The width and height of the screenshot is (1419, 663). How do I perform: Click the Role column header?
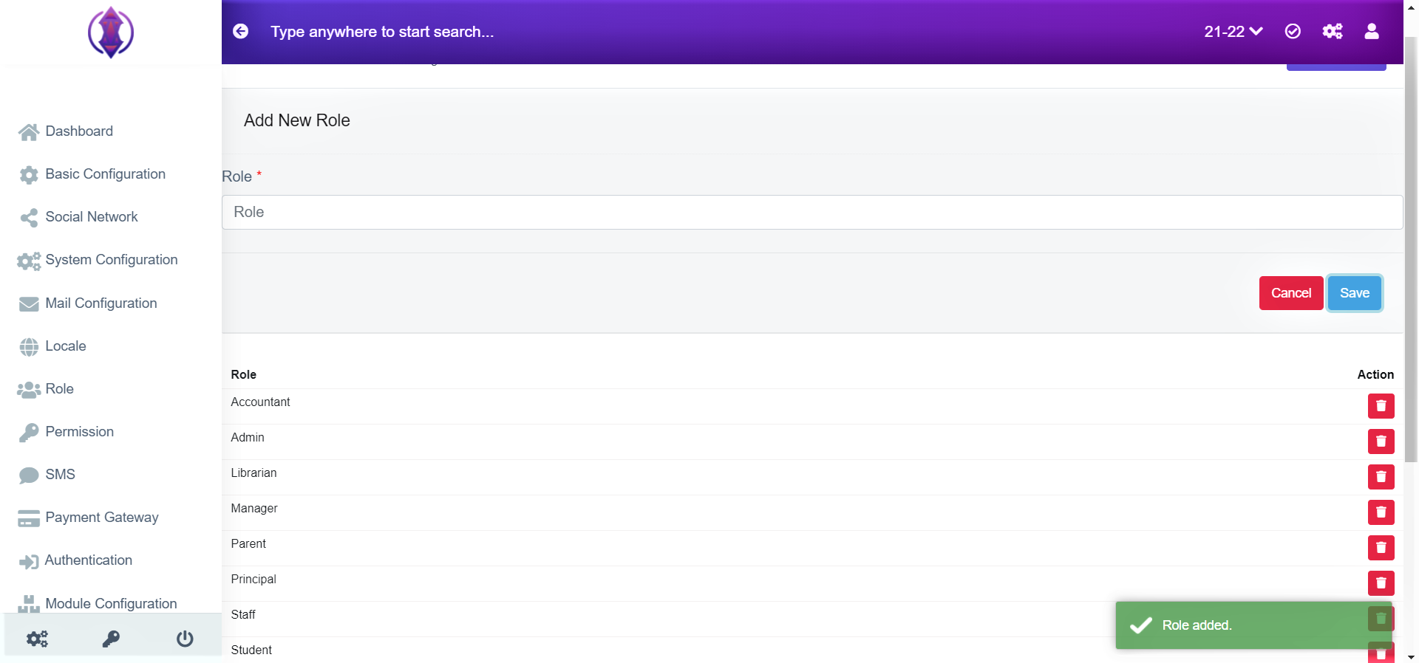pos(244,374)
